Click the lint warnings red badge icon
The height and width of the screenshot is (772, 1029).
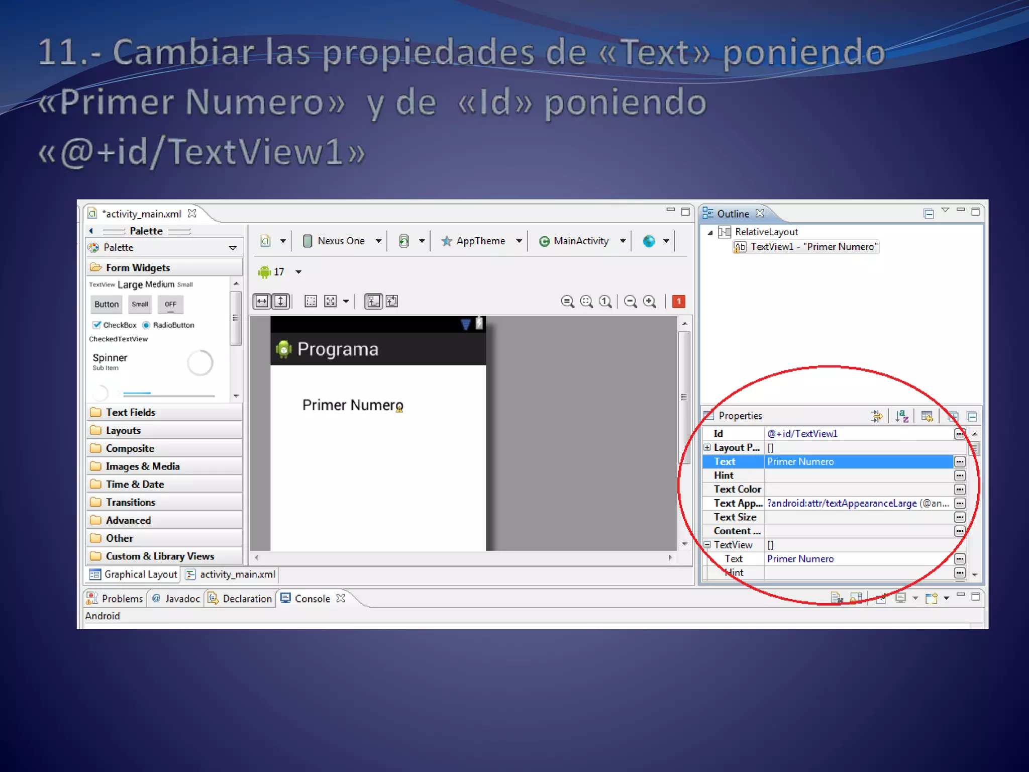point(678,301)
